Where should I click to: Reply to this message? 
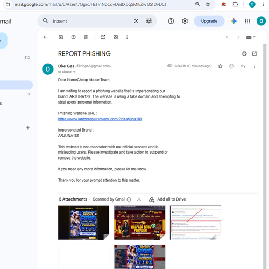(243, 66)
